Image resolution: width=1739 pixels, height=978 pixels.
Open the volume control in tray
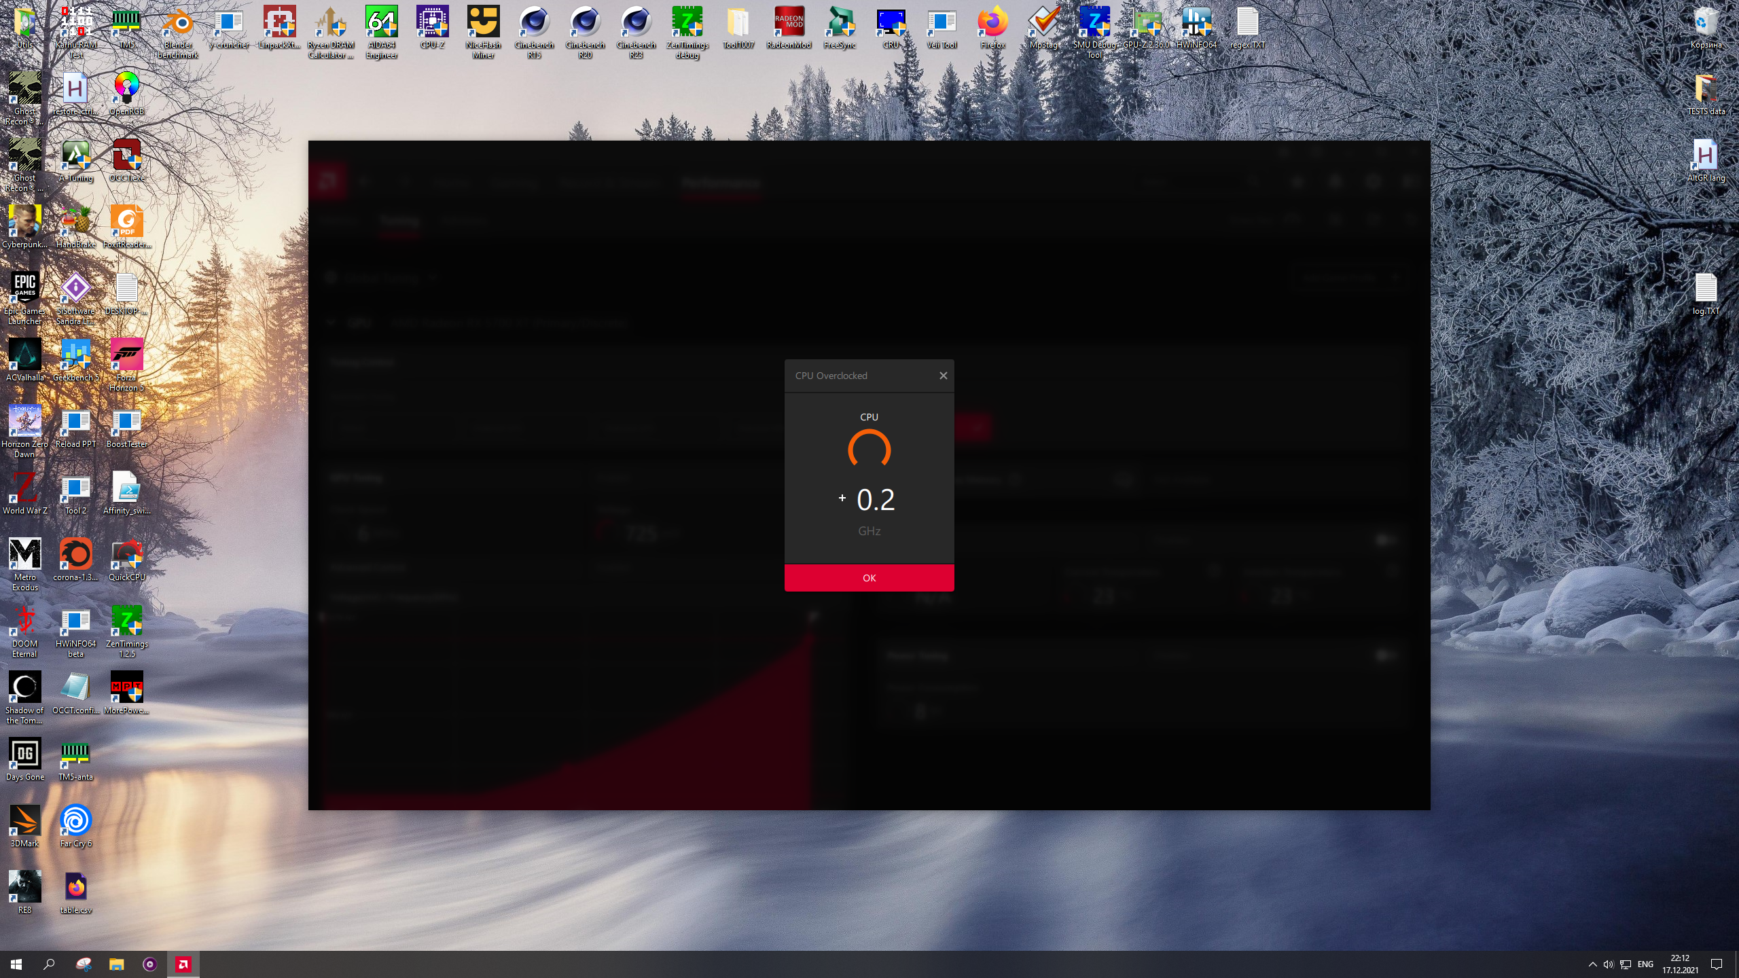click(1608, 964)
